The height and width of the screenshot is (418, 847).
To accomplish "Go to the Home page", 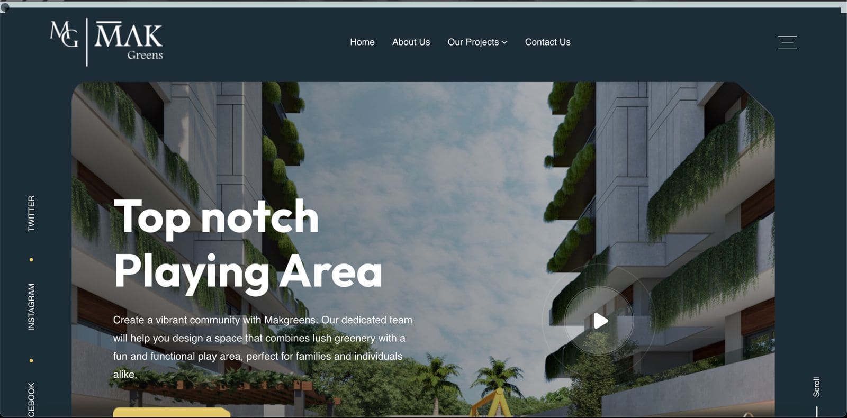I will tap(362, 42).
